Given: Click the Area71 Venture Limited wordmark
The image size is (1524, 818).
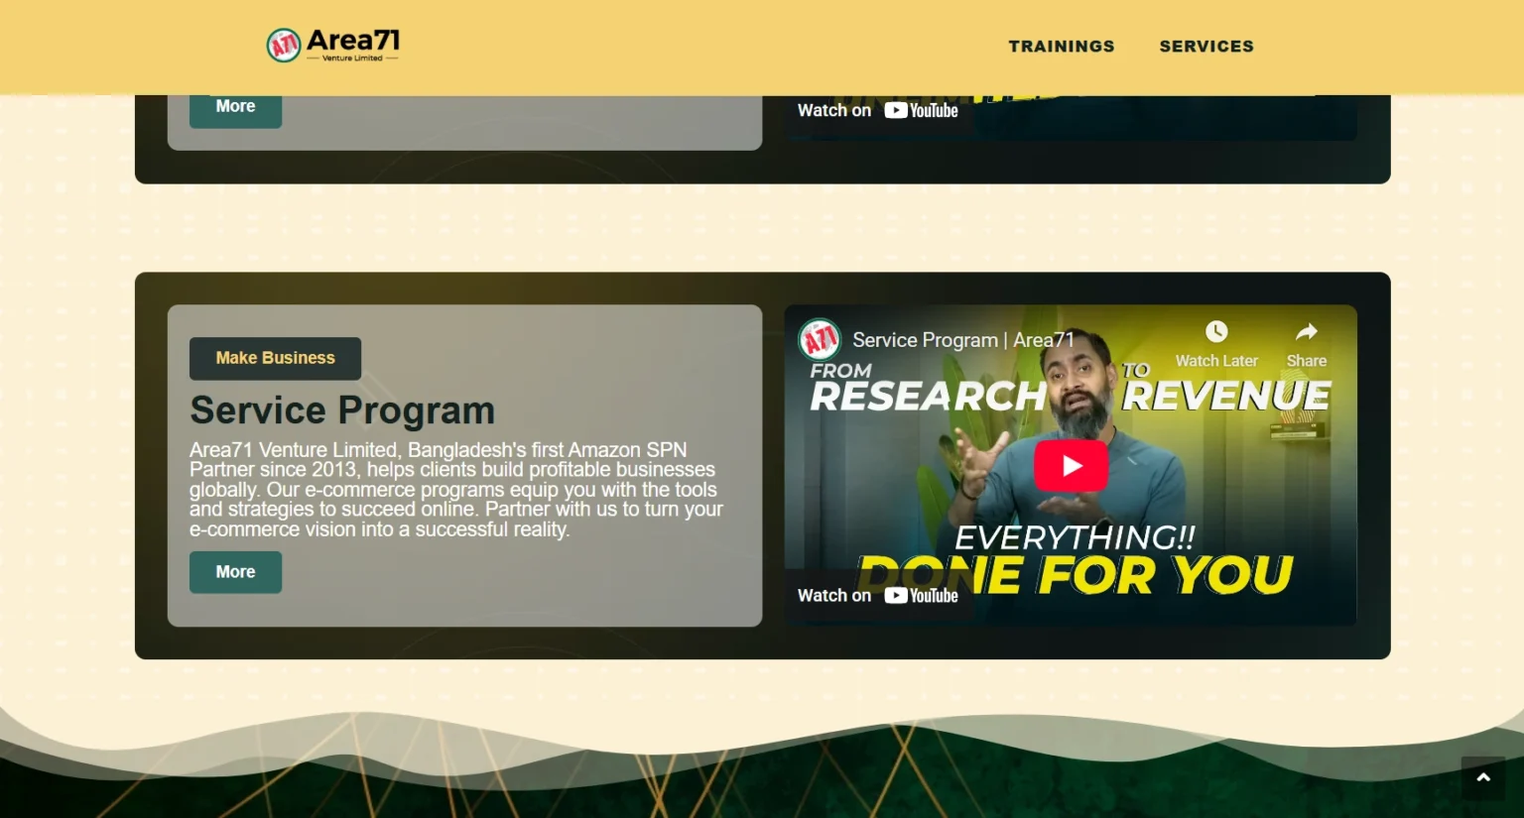Looking at the screenshot, I should [x=353, y=45].
